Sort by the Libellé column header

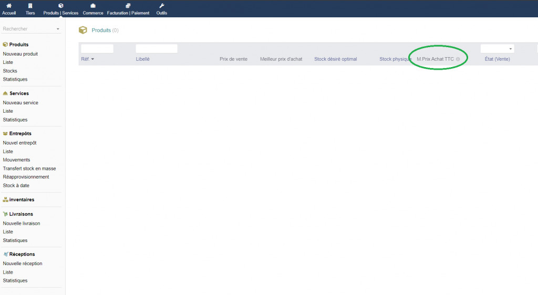[x=143, y=59]
